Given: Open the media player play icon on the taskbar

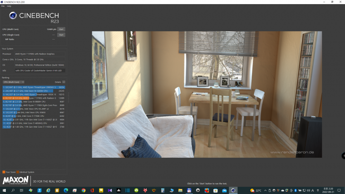Looking at the screenshot, I should point(198,190).
